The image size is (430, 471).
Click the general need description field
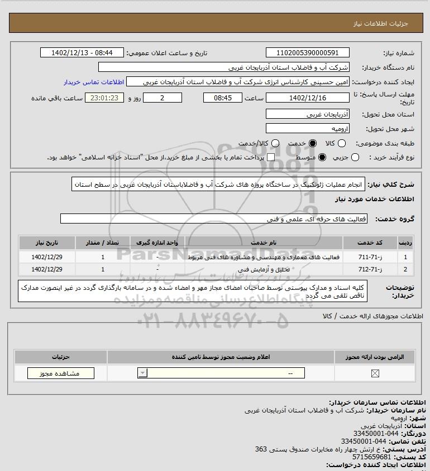218,184
